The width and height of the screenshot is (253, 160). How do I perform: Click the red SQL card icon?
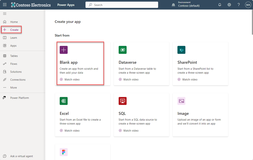click(x=123, y=101)
